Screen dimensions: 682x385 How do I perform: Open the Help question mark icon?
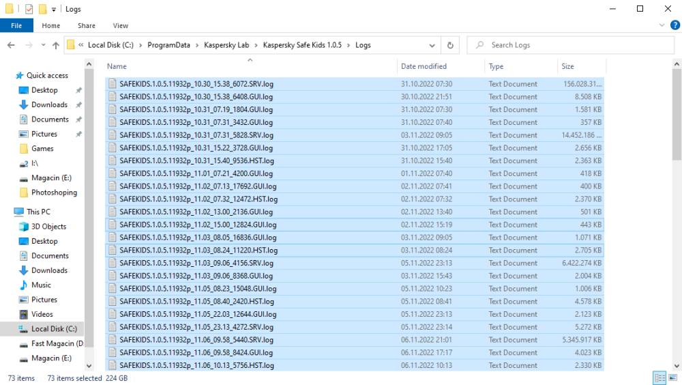[674, 25]
